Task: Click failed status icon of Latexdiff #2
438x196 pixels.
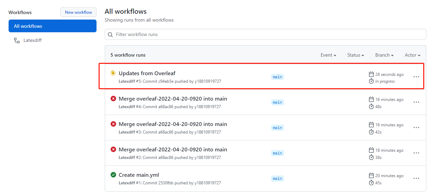Action: (x=113, y=149)
